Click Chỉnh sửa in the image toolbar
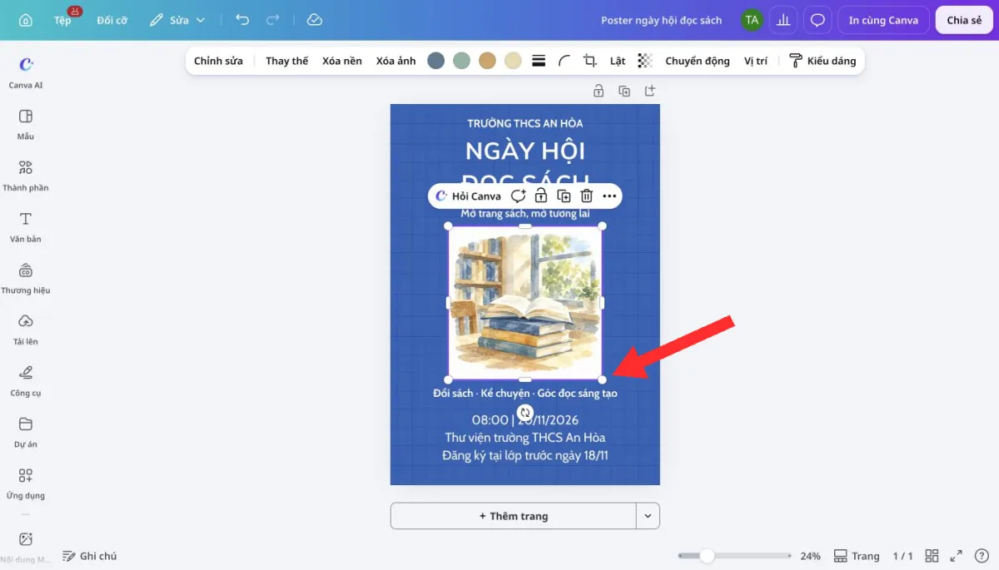This screenshot has height=570, width=999. pyautogui.click(x=218, y=61)
